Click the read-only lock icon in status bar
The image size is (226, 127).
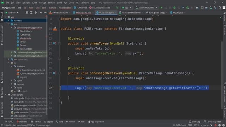pos(211,125)
